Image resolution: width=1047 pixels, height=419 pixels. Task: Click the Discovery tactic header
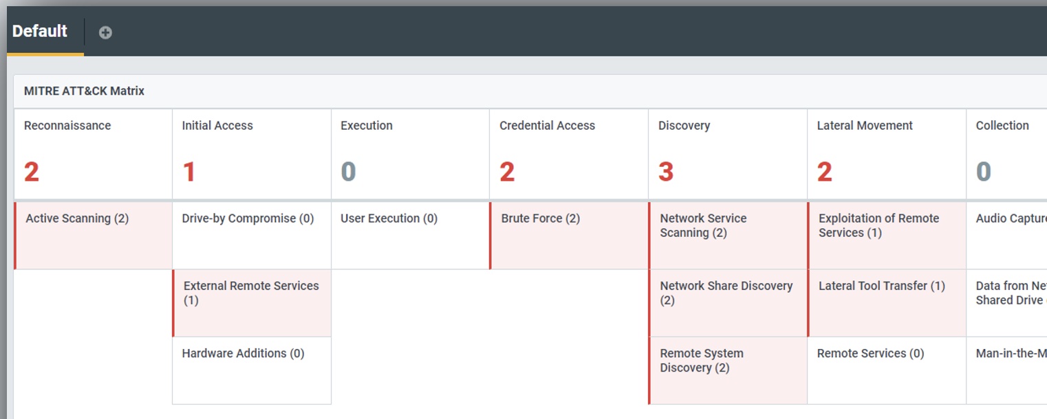(x=727, y=154)
